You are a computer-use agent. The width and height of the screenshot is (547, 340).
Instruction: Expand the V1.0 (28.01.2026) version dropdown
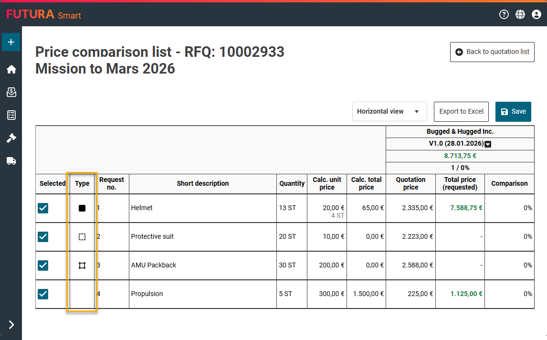pyautogui.click(x=488, y=144)
